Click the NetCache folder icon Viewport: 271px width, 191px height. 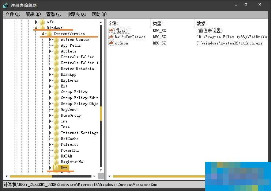click(x=56, y=139)
